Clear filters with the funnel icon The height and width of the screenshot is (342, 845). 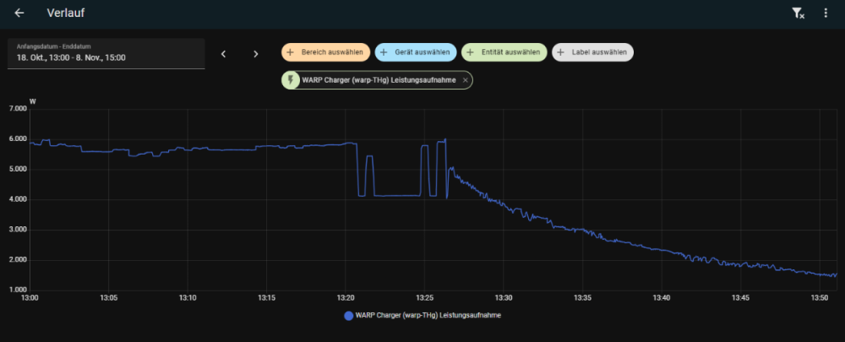(797, 14)
